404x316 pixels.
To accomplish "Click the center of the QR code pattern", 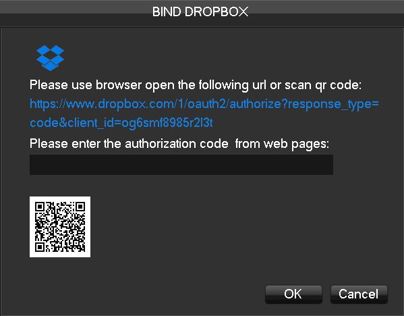I will (x=60, y=227).
